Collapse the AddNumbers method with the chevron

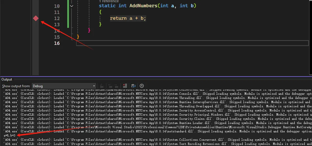(x=71, y=6)
